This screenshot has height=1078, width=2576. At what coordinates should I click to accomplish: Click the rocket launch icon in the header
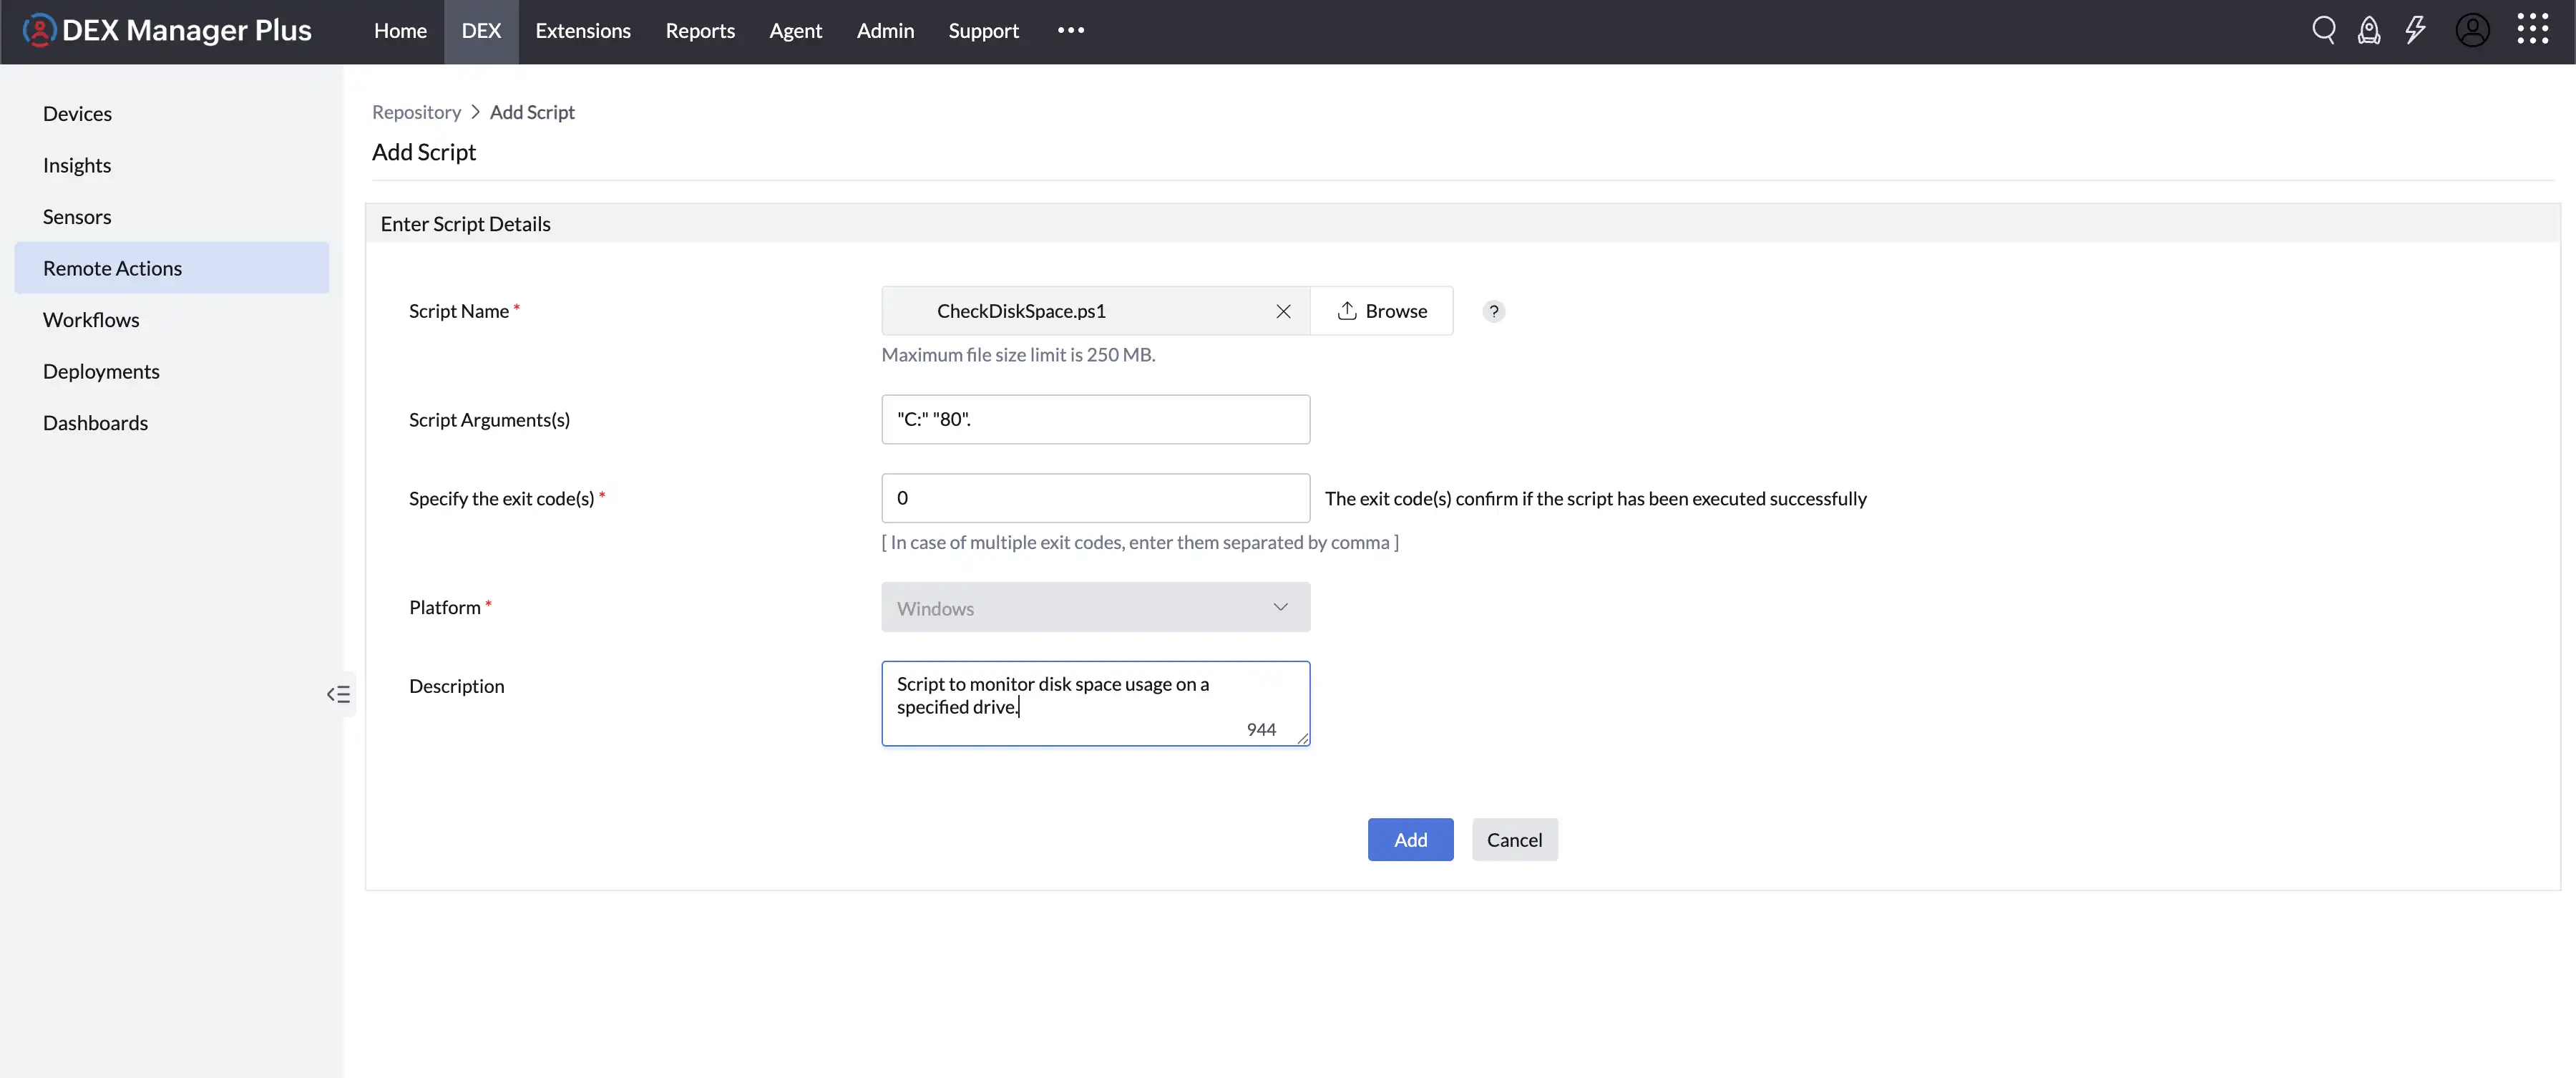(2370, 30)
